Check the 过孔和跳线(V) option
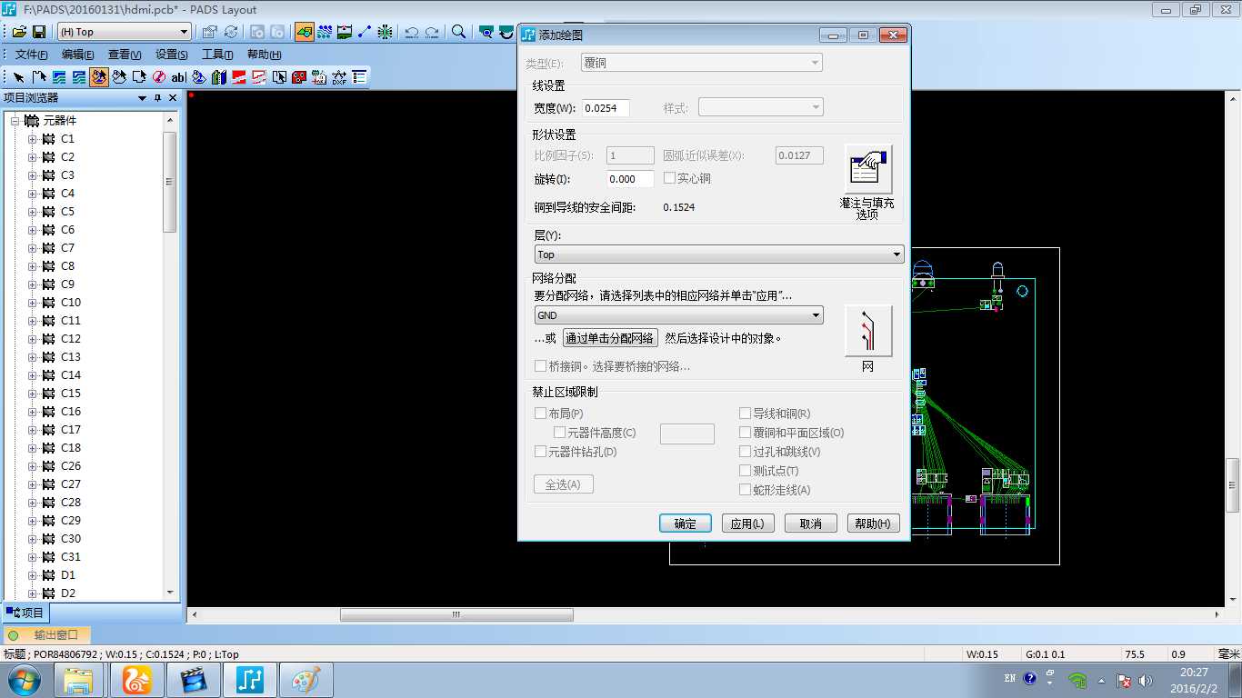 pos(746,452)
